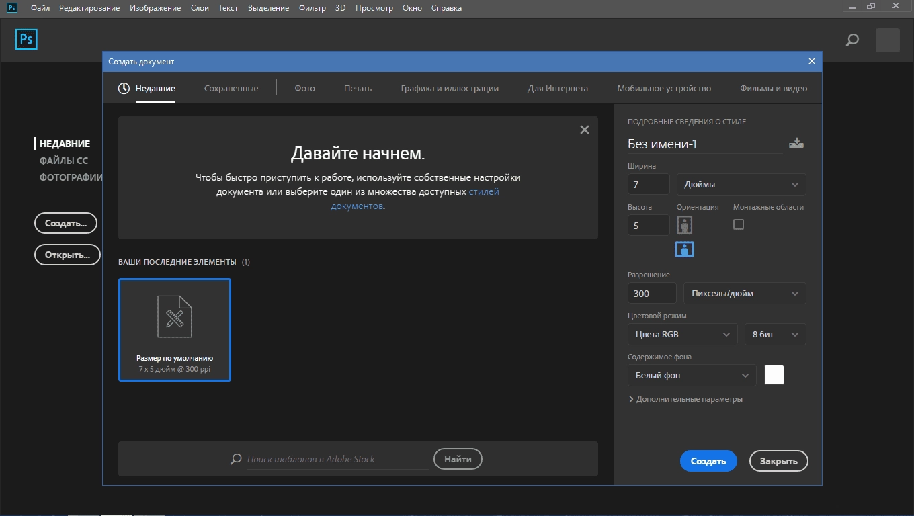Switch to the Для Интернета tab
The height and width of the screenshot is (516, 914).
tap(558, 88)
